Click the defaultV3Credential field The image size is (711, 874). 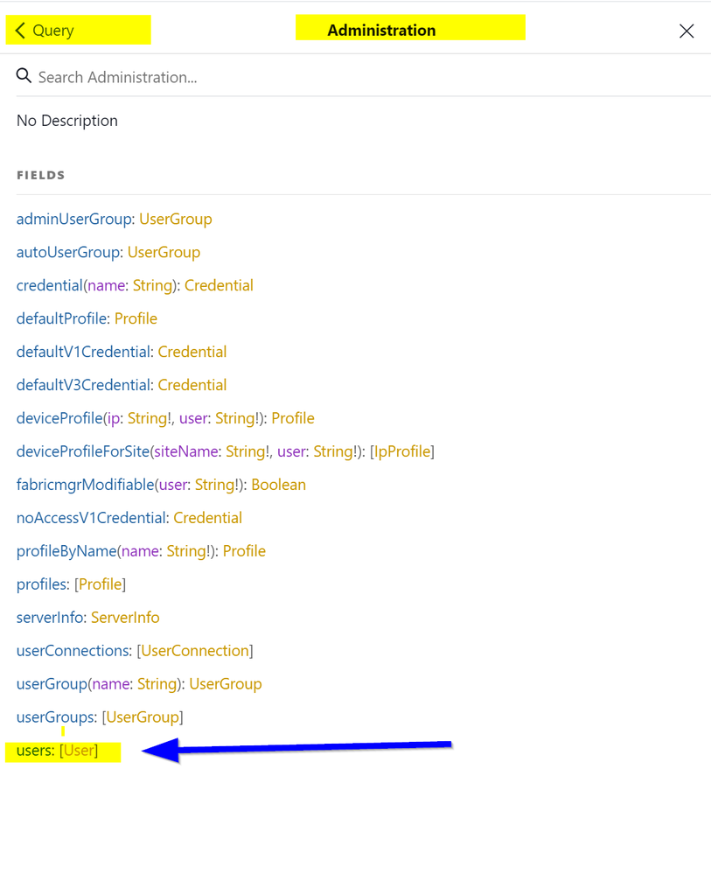click(84, 385)
